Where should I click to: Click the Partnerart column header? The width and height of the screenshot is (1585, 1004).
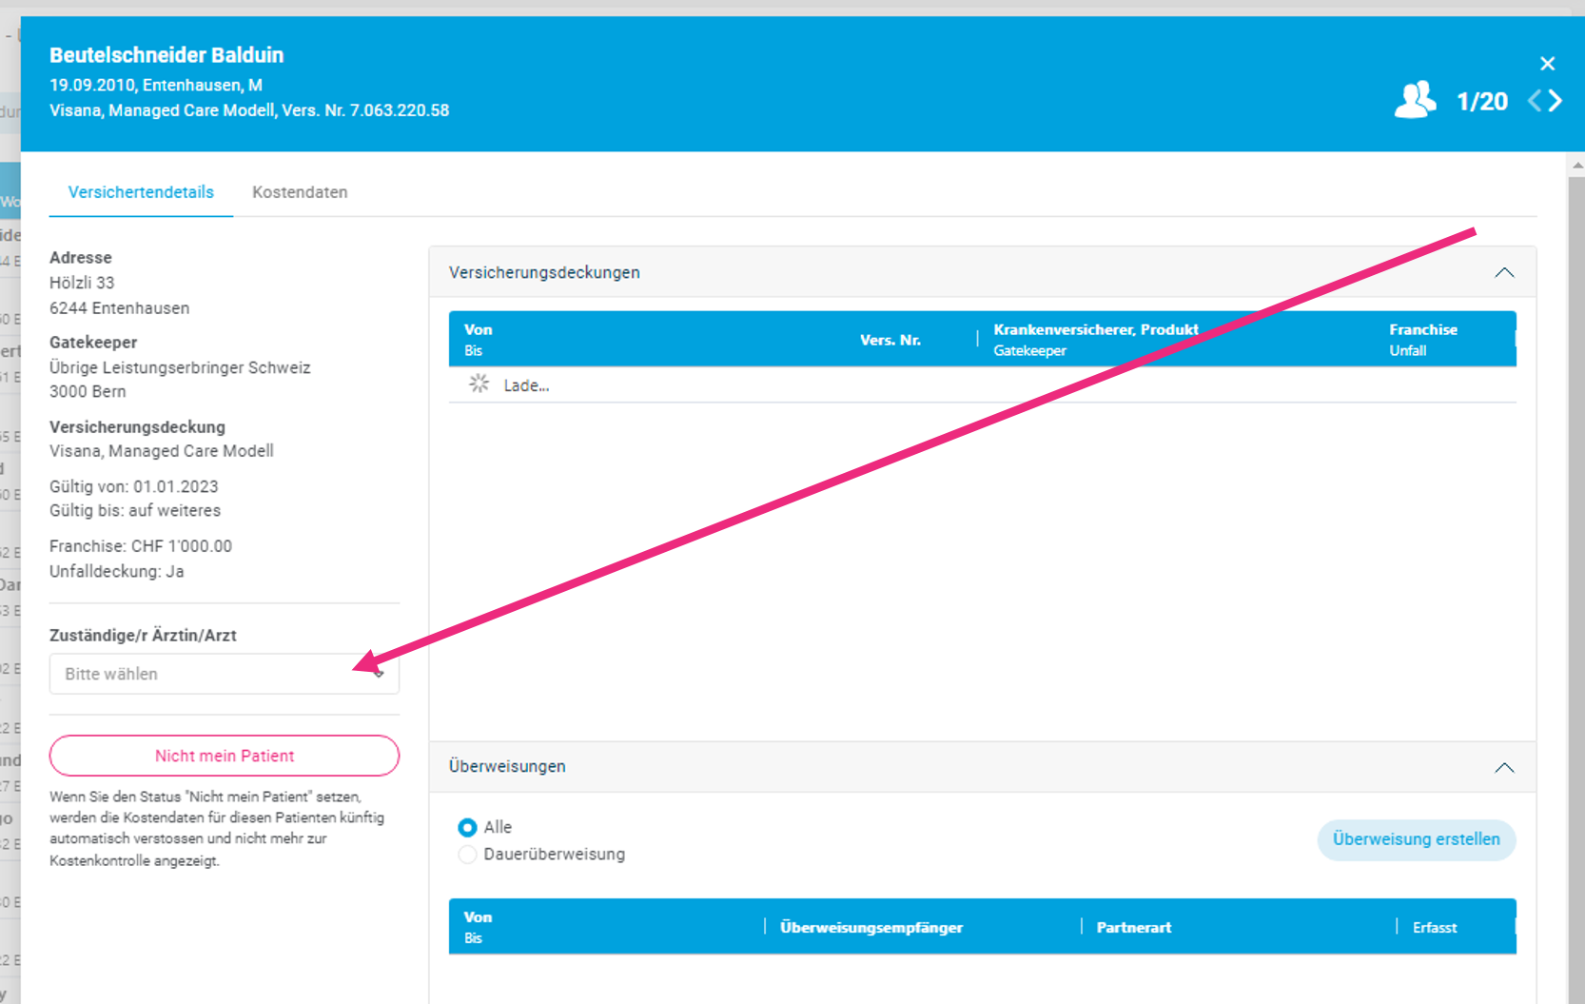tap(1134, 928)
